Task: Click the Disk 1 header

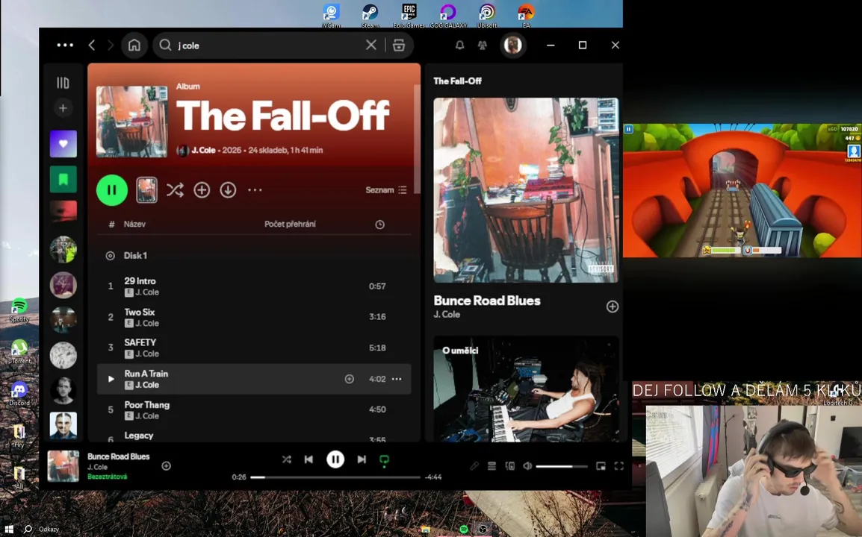Action: coord(135,255)
